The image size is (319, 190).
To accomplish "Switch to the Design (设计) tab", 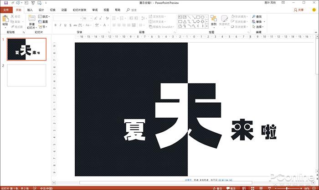I will tap(41, 9).
